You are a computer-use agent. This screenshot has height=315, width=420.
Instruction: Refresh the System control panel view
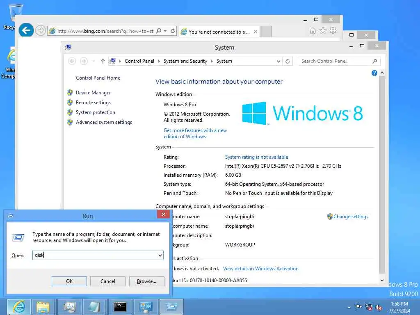coord(288,62)
